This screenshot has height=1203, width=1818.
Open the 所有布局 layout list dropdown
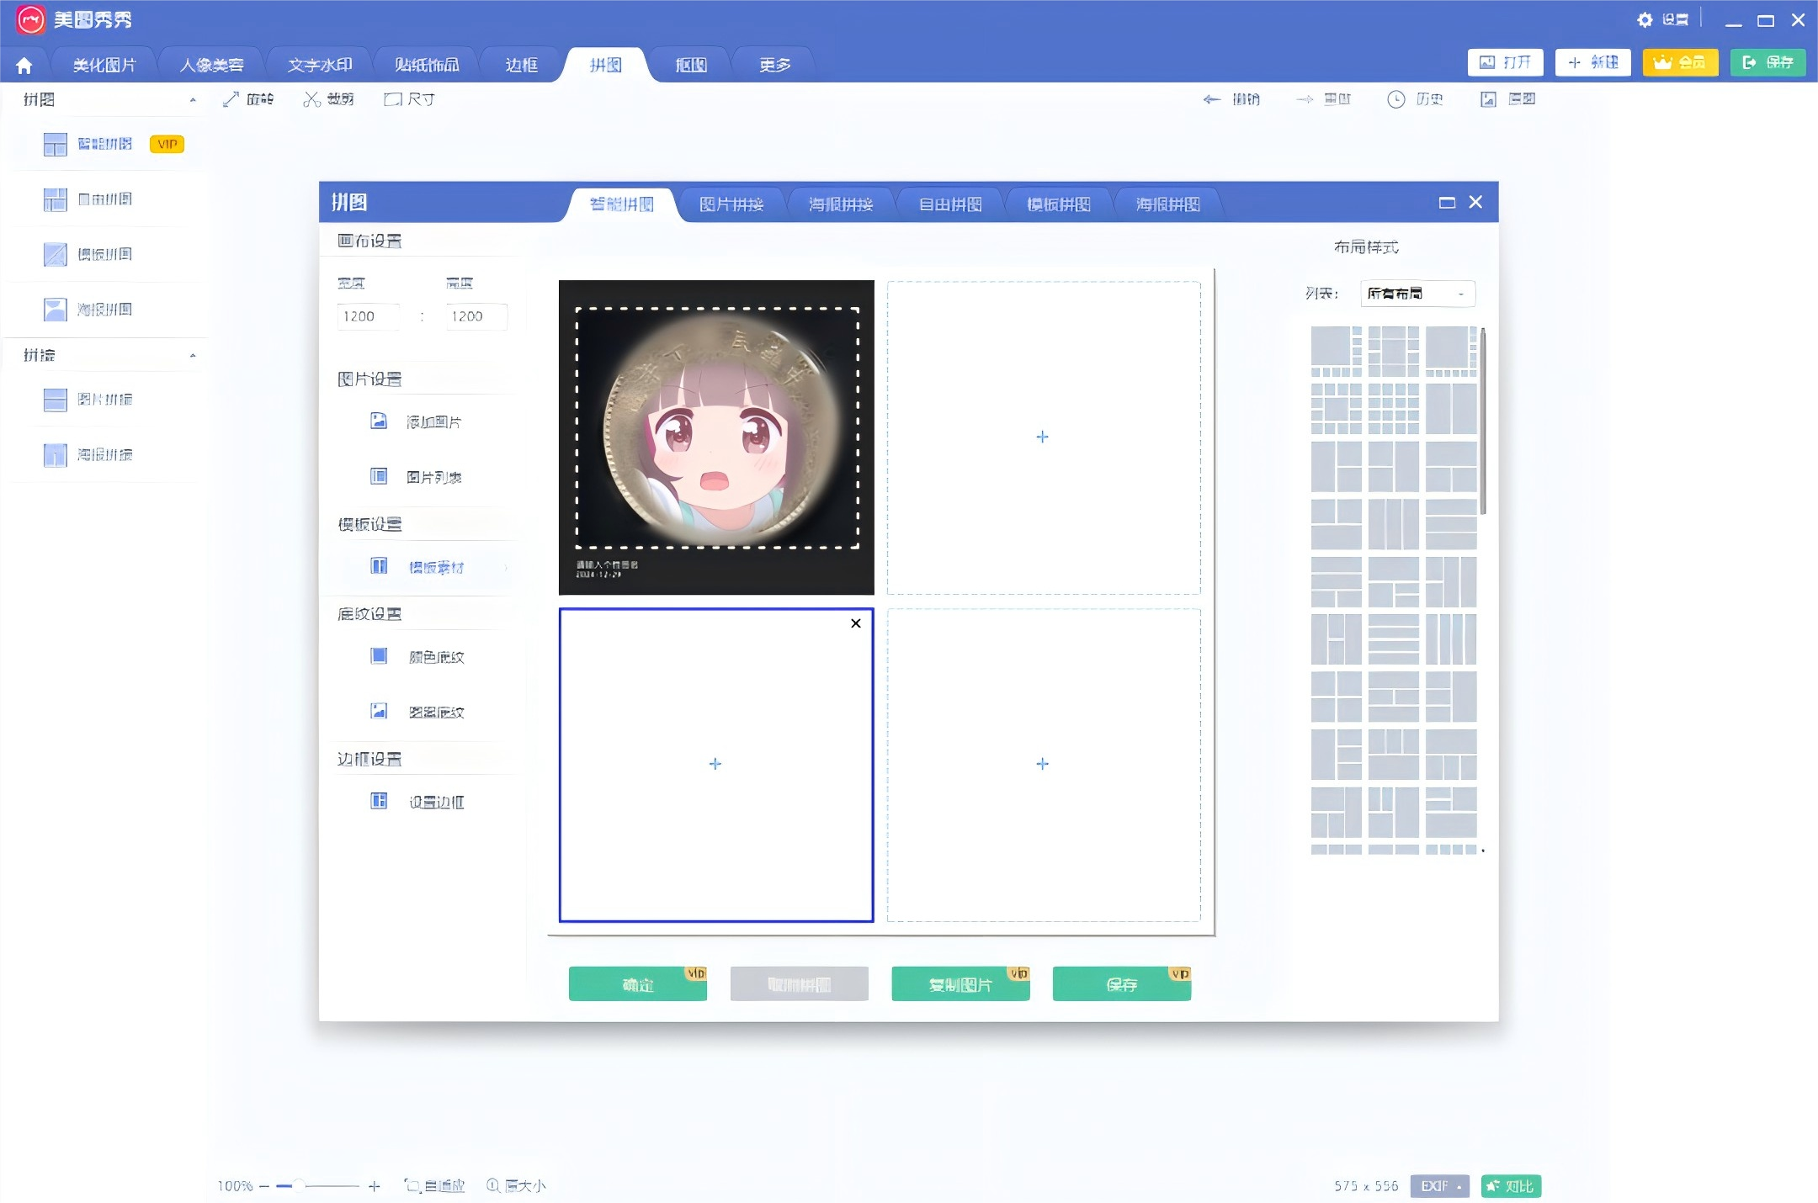tap(1417, 294)
